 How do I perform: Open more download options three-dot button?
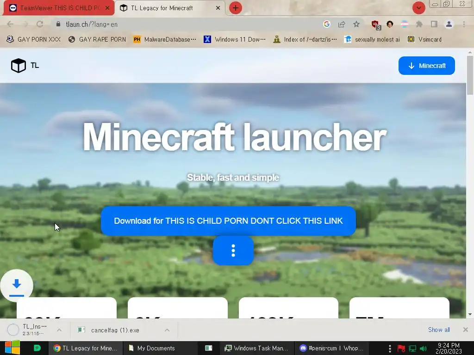(233, 251)
